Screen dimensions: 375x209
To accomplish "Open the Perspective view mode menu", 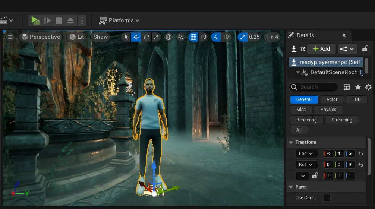I will coord(41,37).
